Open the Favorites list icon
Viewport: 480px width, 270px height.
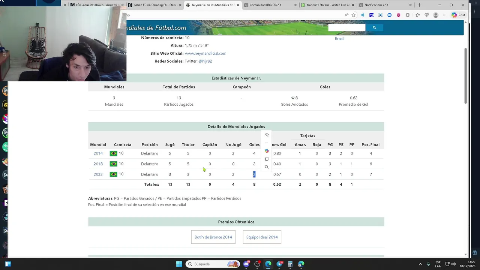pos(417,15)
